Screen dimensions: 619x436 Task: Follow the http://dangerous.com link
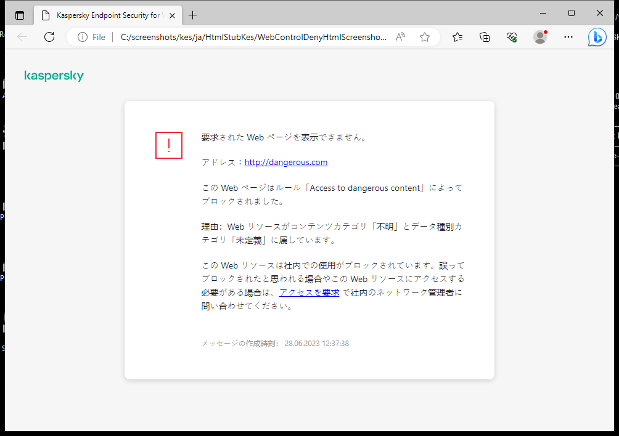[x=285, y=162]
